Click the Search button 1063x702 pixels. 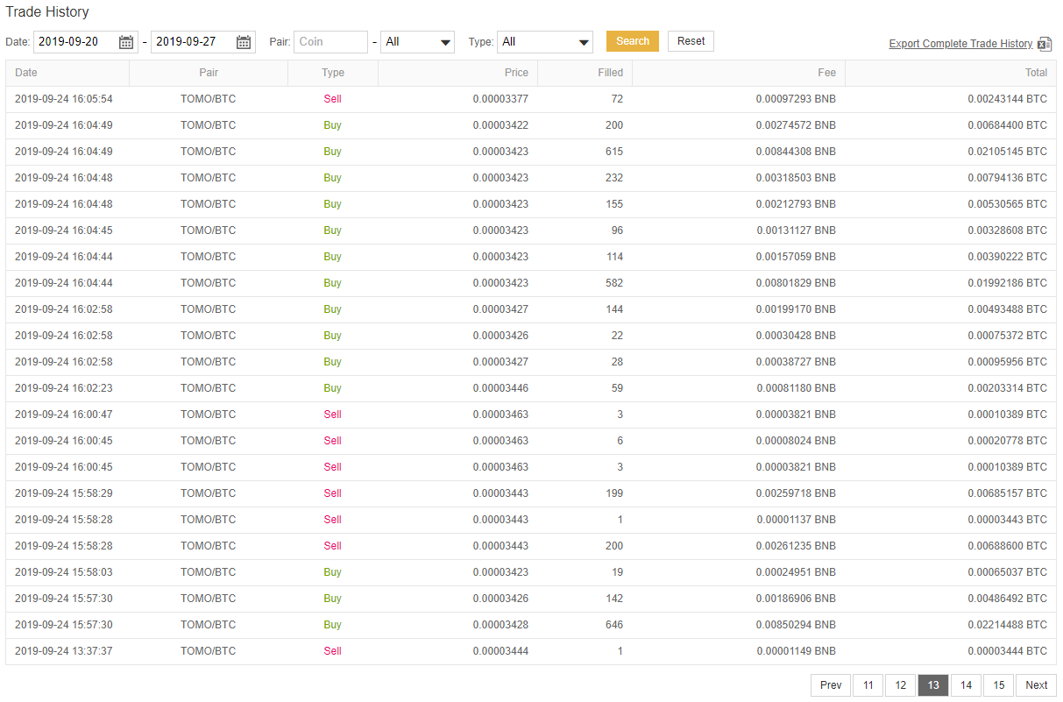[633, 41]
